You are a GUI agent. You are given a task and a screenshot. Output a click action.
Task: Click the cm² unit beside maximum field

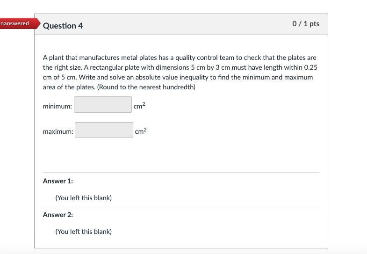141,131
